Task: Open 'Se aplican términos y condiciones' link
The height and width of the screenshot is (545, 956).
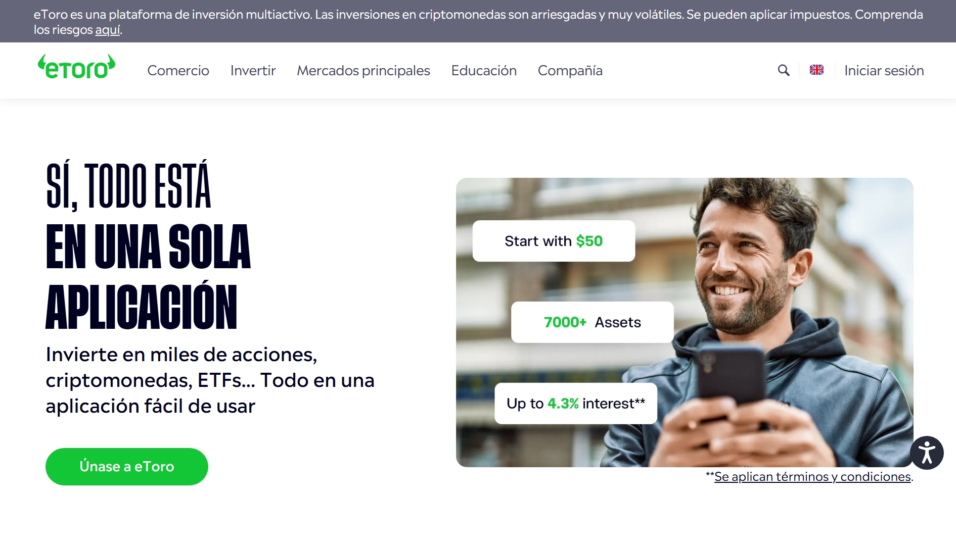Action: pyautogui.click(x=813, y=476)
